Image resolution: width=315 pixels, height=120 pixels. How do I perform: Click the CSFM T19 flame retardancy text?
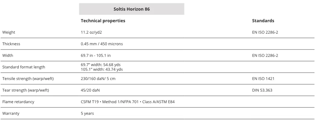tap(90, 102)
